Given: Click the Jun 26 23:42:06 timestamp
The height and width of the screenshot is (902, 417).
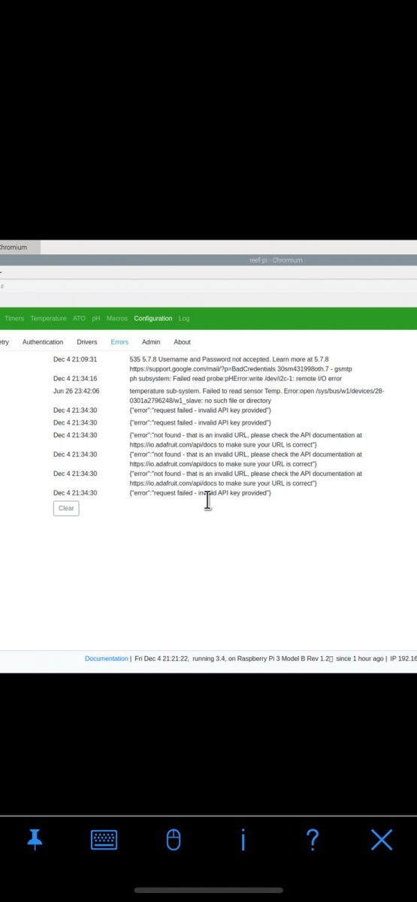Looking at the screenshot, I should 76,392.
